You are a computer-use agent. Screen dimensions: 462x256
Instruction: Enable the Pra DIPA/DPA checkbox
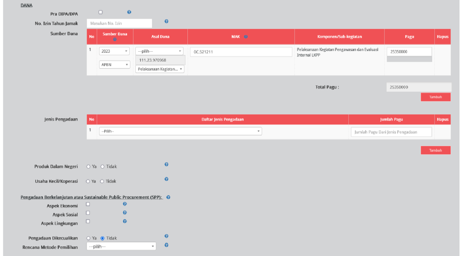(100, 12)
